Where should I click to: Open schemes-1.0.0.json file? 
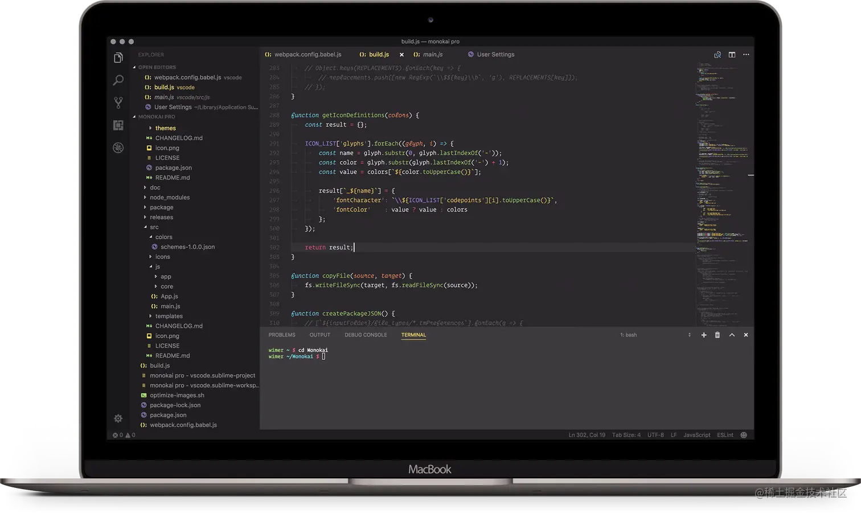tap(187, 247)
